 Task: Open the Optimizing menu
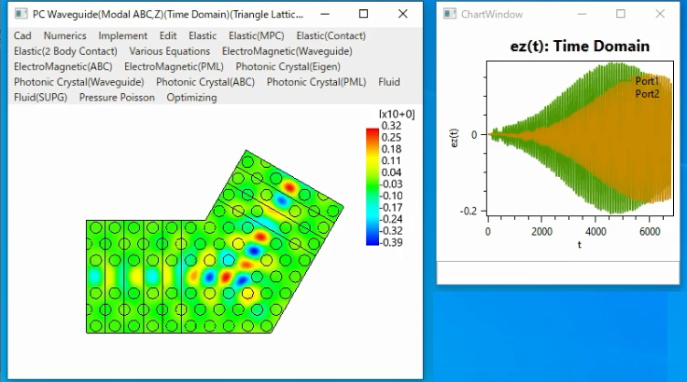[x=191, y=97]
